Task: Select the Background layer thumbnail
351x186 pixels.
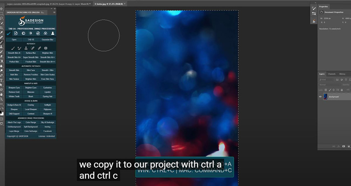Action: 325,97
